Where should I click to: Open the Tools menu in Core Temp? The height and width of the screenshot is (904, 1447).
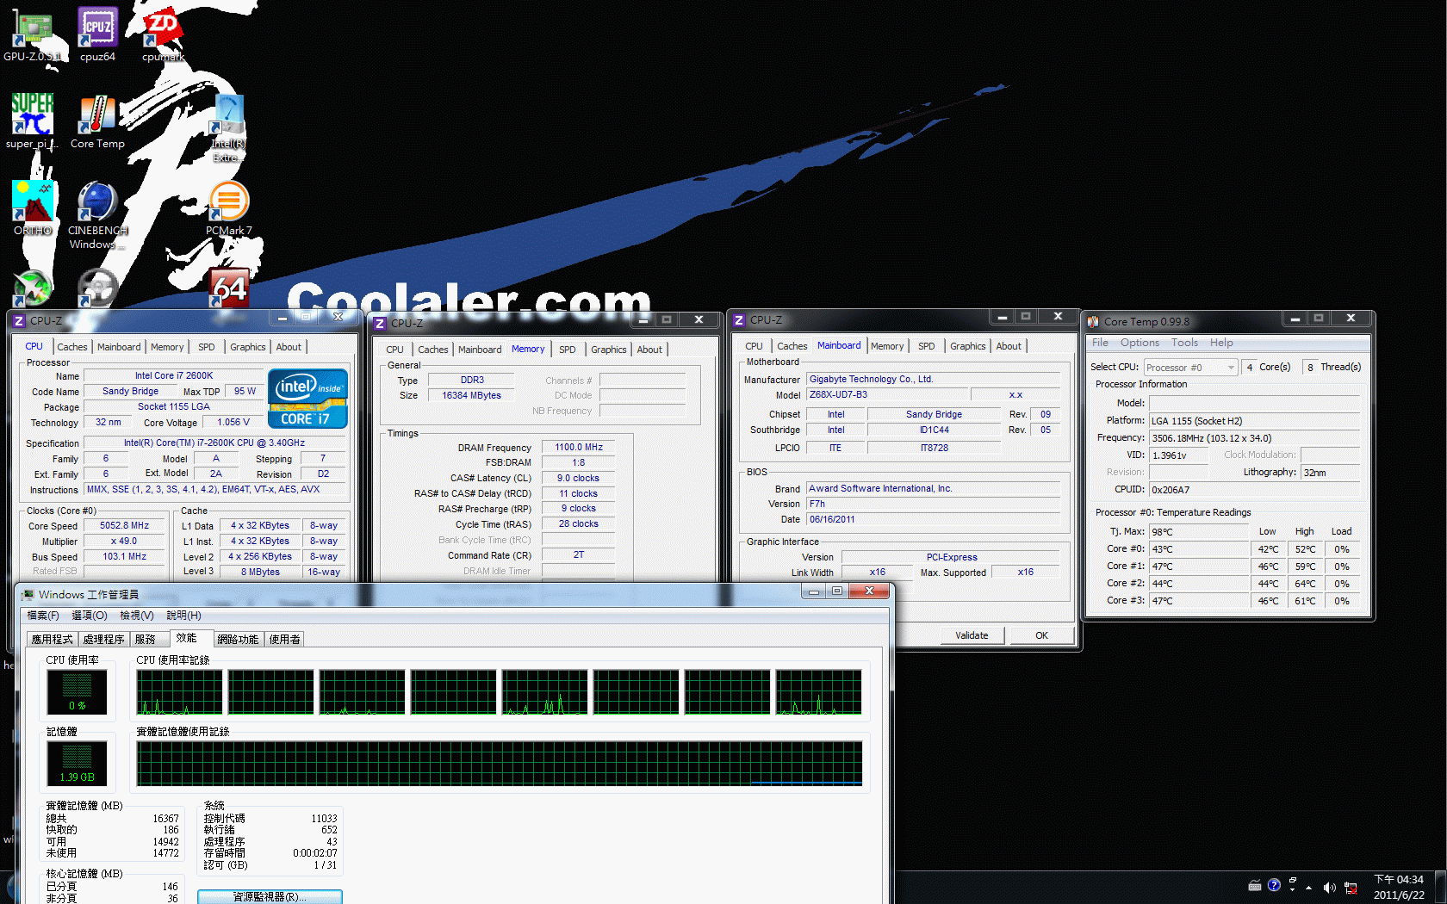tap(1184, 343)
